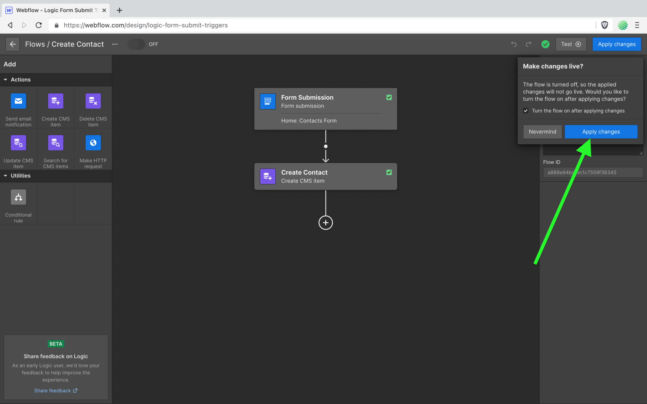Open the green profile avatar
The image size is (647, 404).
tap(623, 25)
